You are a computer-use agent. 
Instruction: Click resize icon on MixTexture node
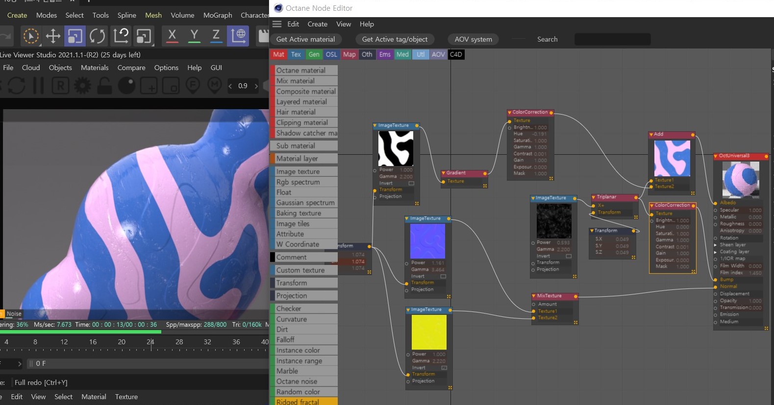tap(575, 322)
